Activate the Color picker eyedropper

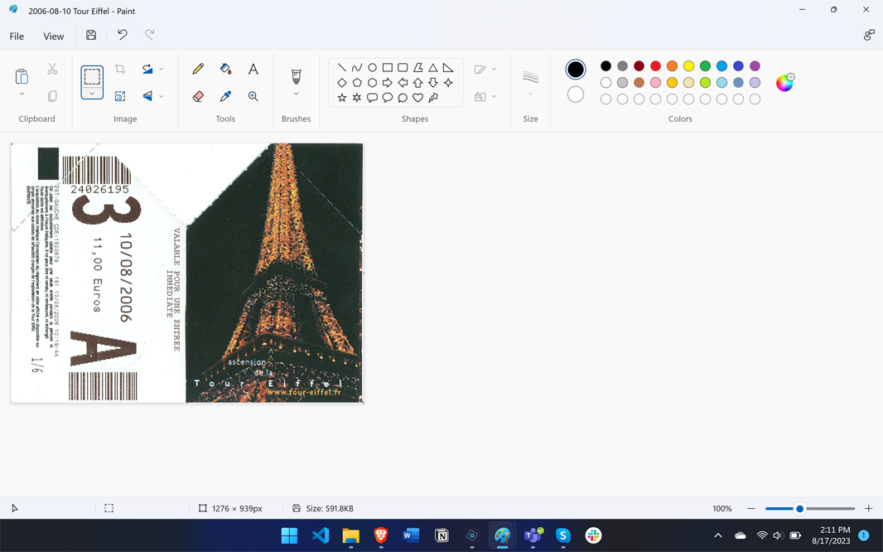point(225,97)
